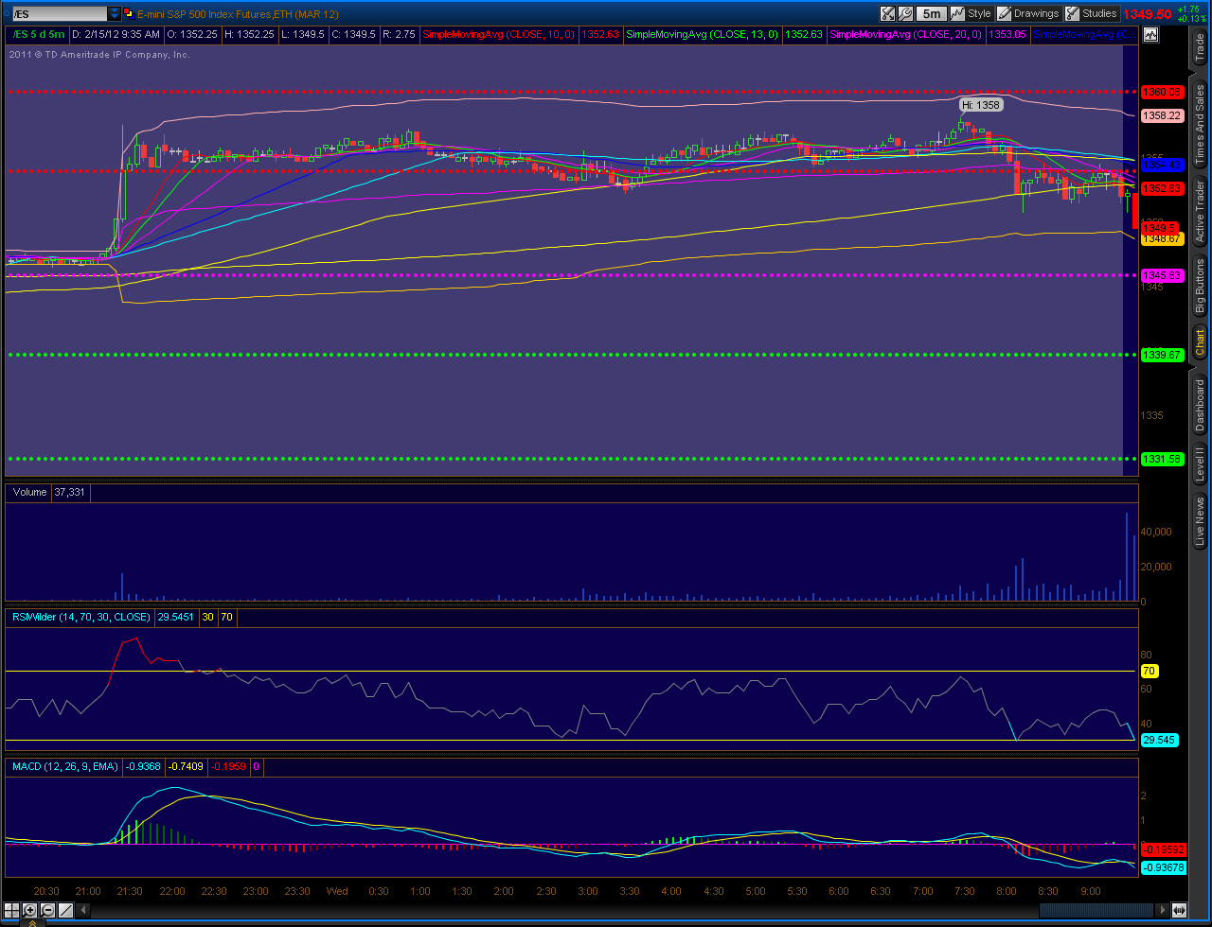Open the Dashboard sidebar tab
Screen dimensions: 1212x927
point(1200,405)
